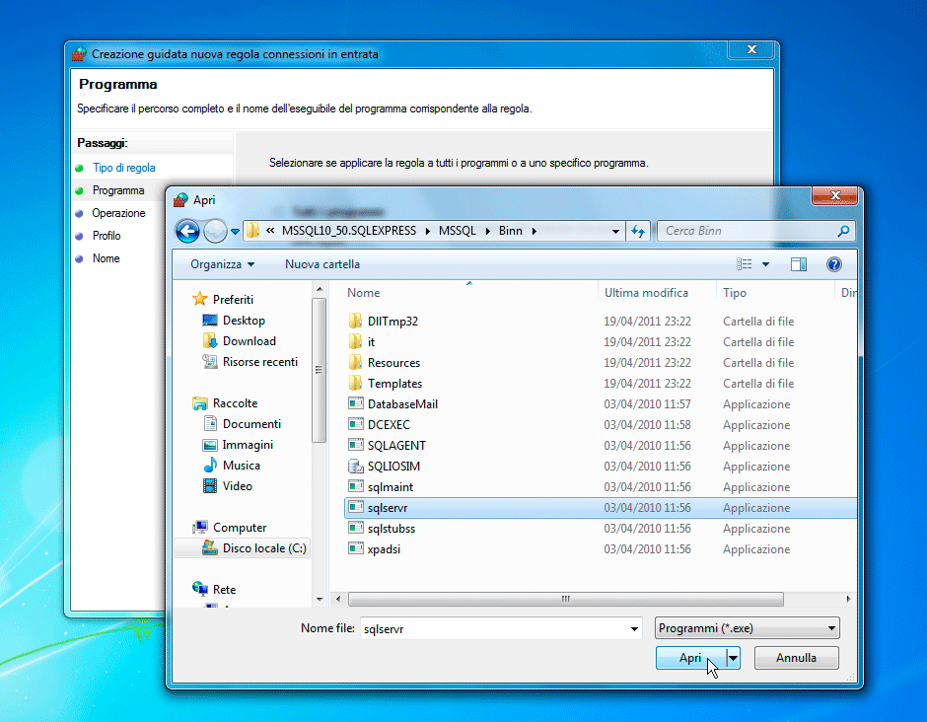Viewport: 927px width, 722px height.
Task: Open the Organizza menu
Action: click(222, 264)
